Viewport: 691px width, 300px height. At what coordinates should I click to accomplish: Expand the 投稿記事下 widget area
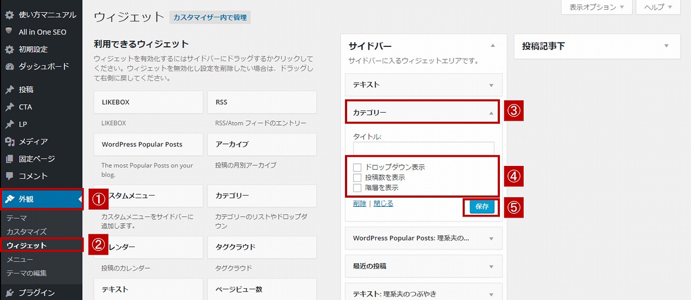pyautogui.click(x=666, y=46)
